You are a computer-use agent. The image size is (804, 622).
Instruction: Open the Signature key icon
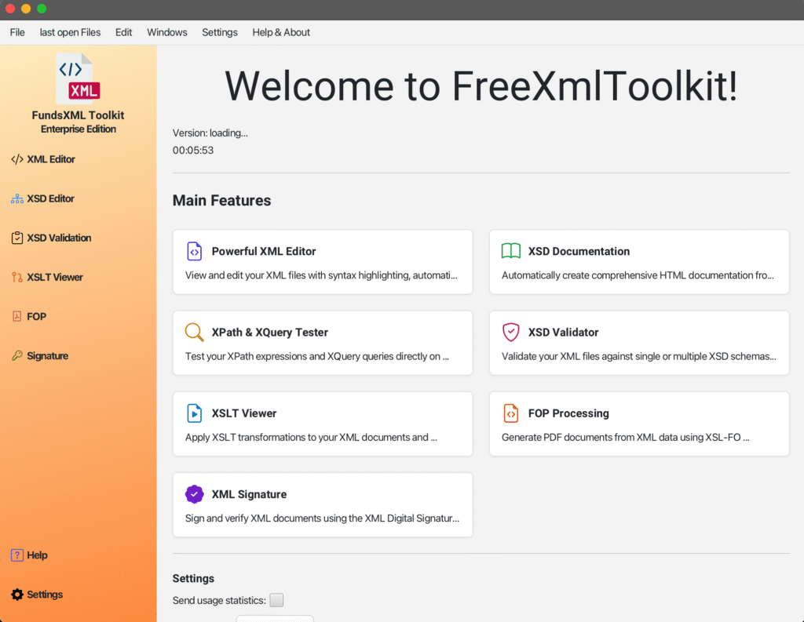point(17,355)
